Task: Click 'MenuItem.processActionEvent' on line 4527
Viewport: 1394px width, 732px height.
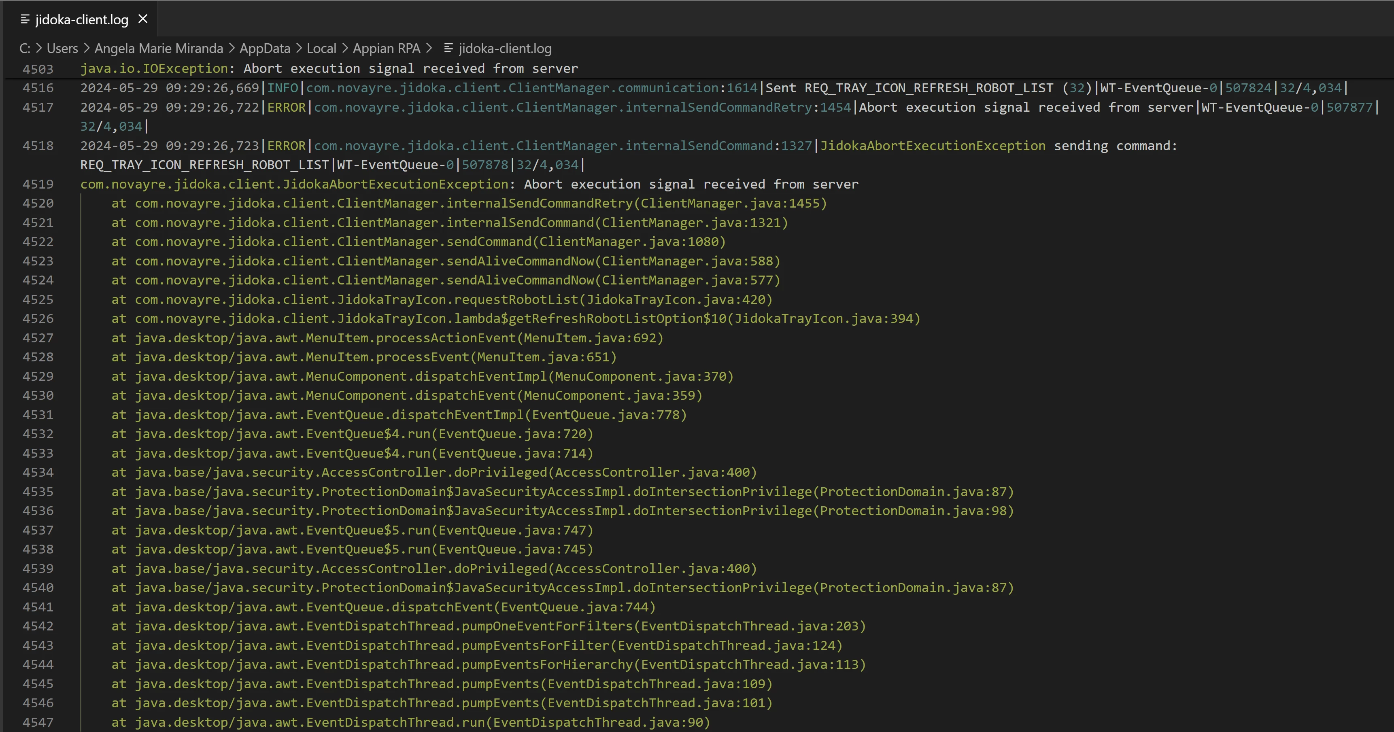Action: 411,338
